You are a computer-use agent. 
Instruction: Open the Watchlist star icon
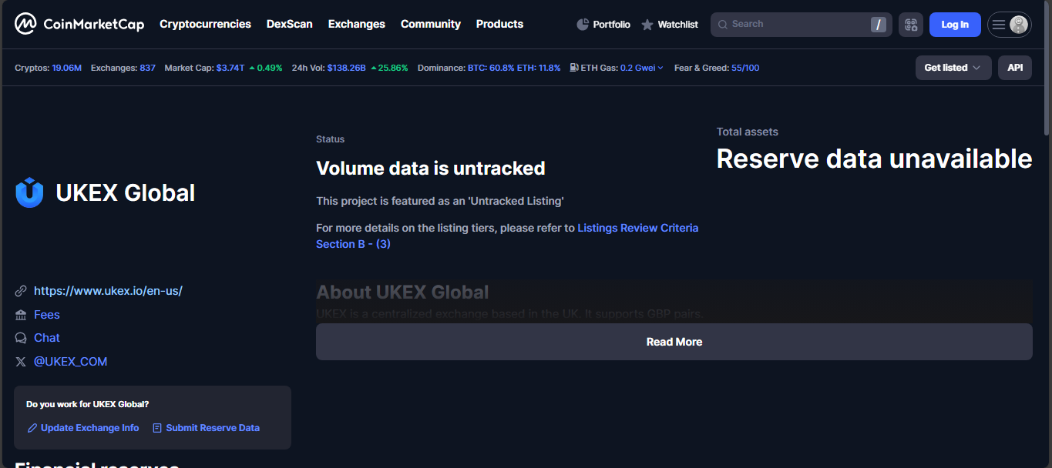(647, 25)
